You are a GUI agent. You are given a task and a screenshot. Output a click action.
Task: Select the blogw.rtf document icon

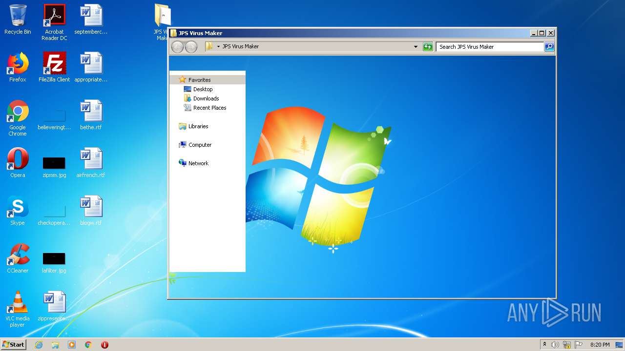[x=91, y=211]
